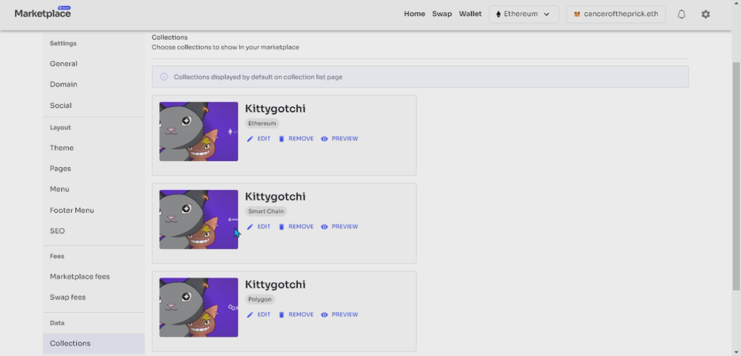Click the Smart Chain Kittygotchi thumbnail image
Image resolution: width=741 pixels, height=356 pixels.
pyautogui.click(x=199, y=220)
